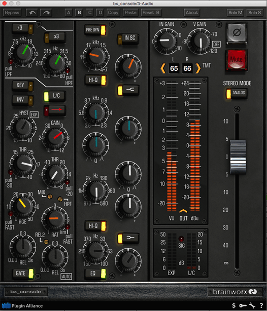Select preset bank A
Viewport: 267px width, 311px height.
point(69,13)
